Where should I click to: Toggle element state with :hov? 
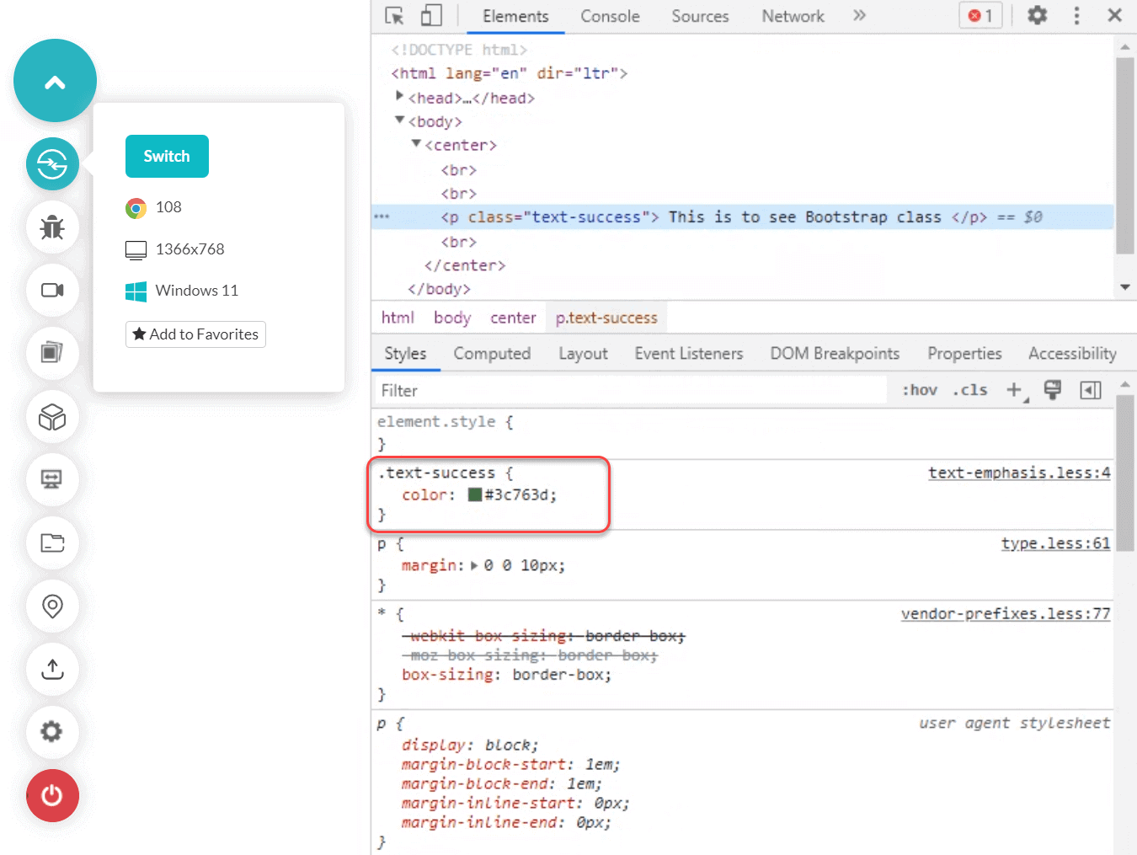coord(919,389)
